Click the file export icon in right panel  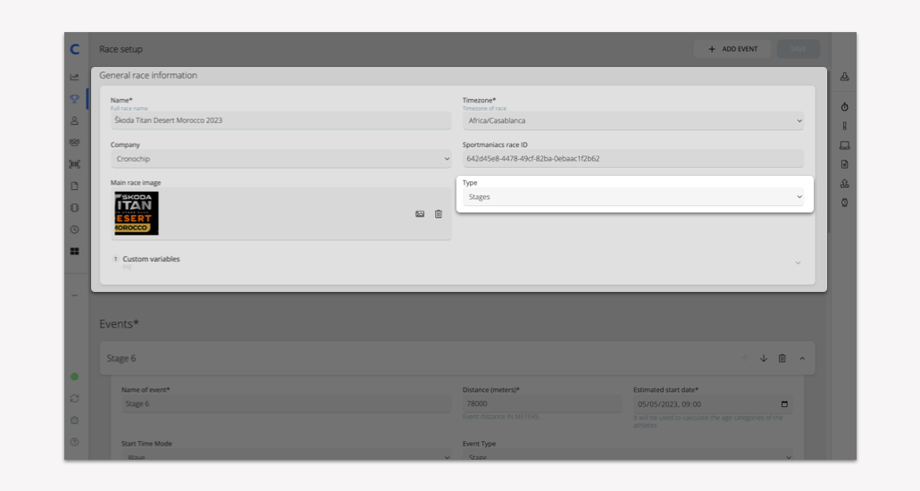click(844, 164)
